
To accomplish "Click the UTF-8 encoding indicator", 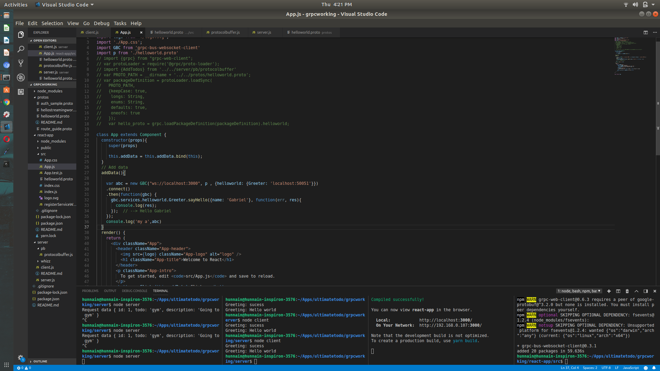I will tap(607, 368).
